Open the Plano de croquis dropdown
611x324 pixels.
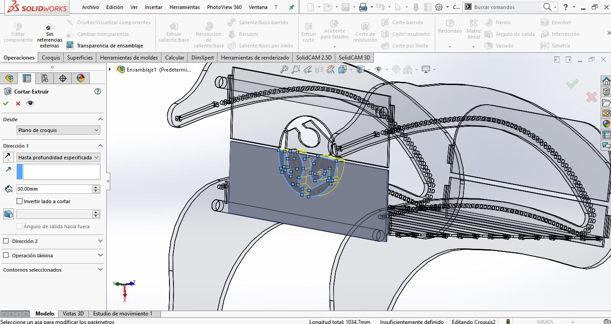click(x=58, y=130)
